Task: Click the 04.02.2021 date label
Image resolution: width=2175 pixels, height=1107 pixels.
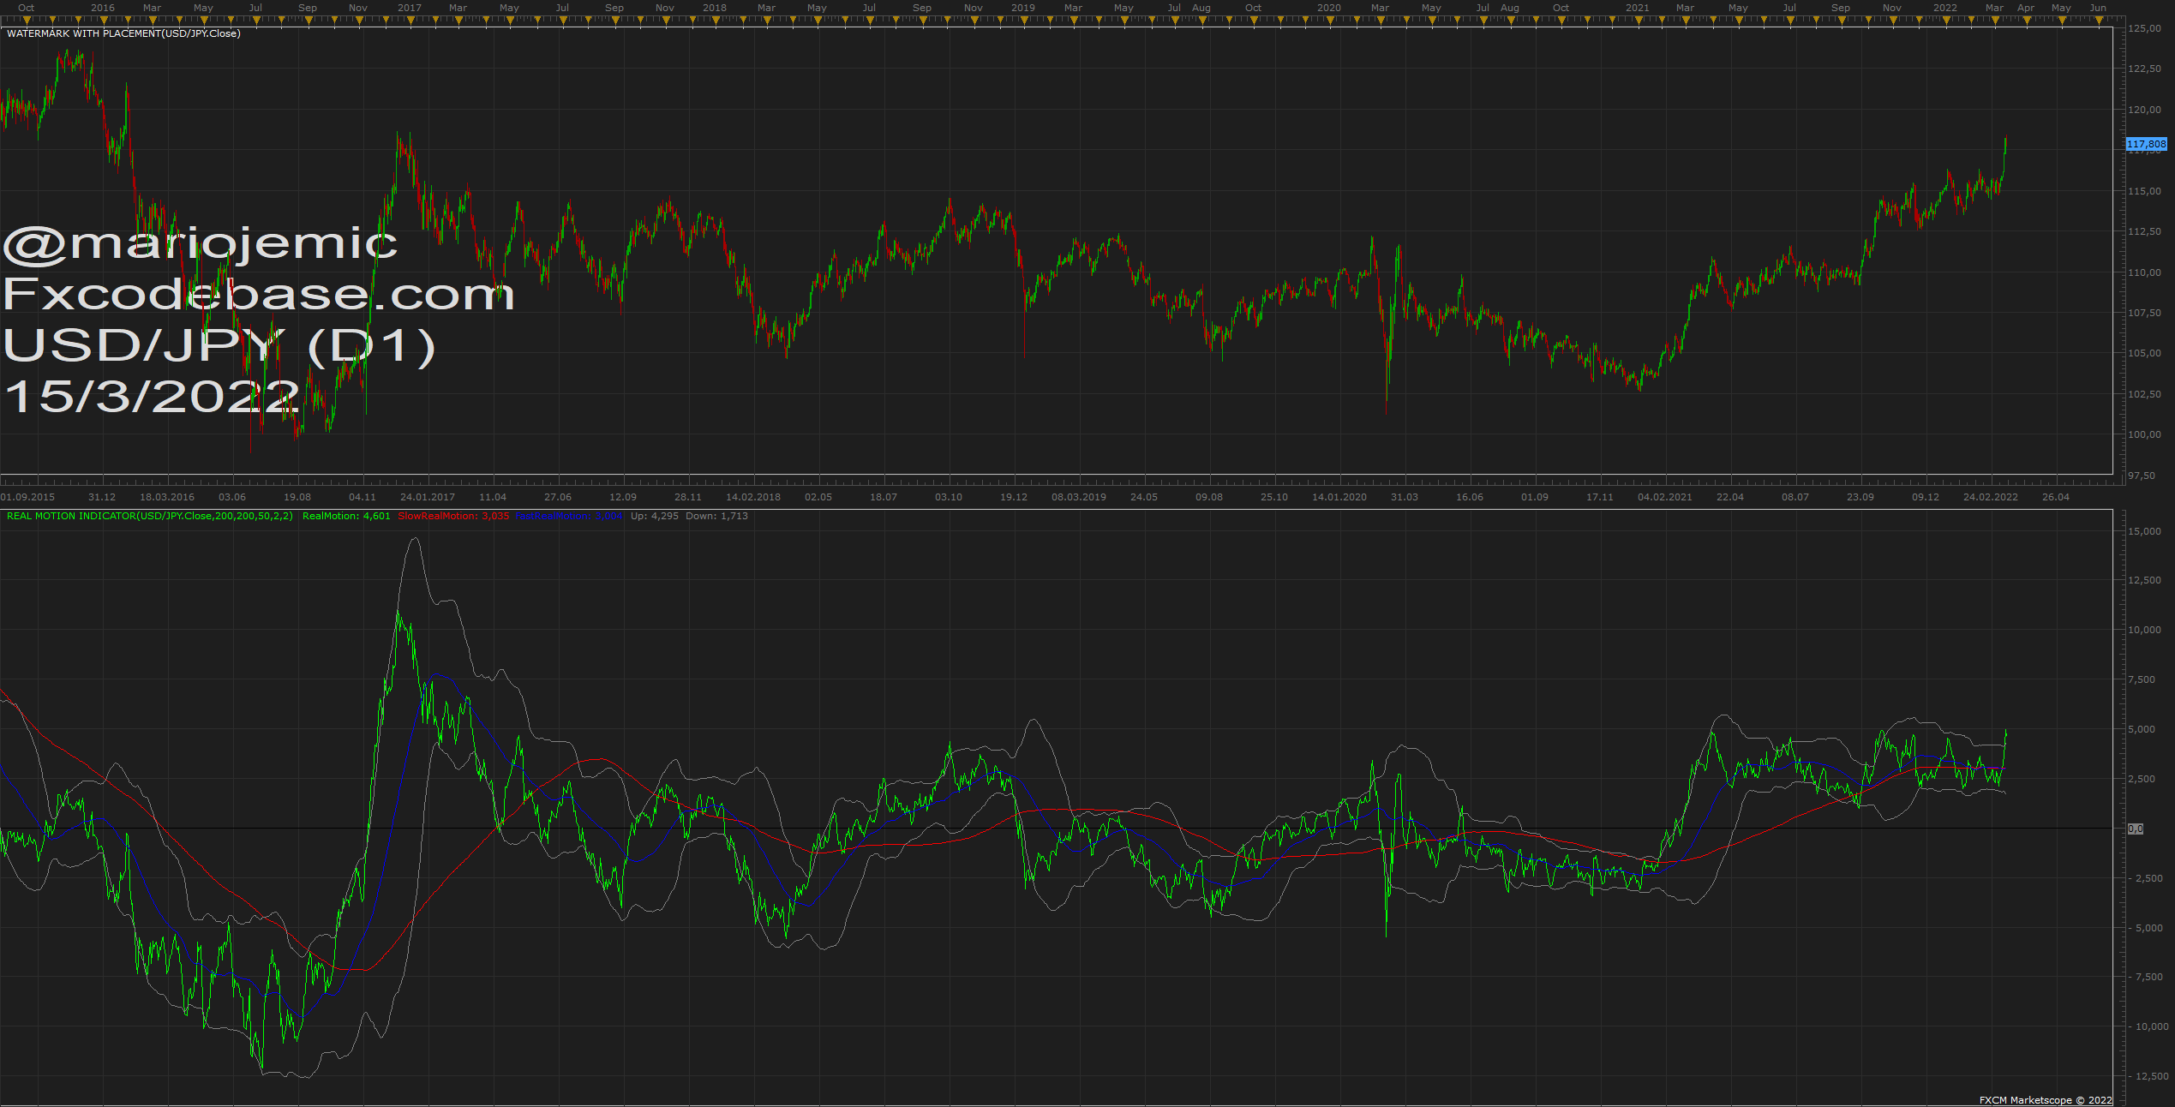Action: [1665, 497]
